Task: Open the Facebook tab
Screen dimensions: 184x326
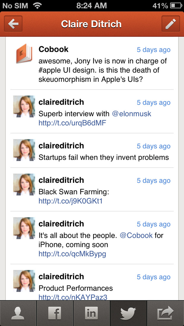Action: [55, 313]
